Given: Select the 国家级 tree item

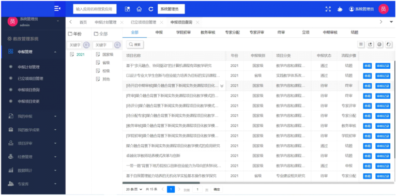Looking at the screenshot, I should click(108, 54).
